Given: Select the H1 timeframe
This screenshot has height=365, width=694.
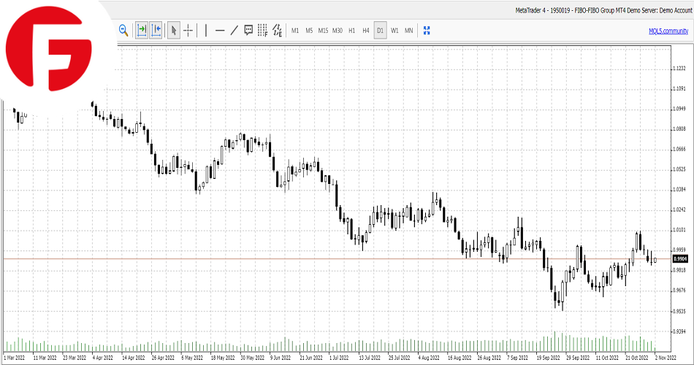Looking at the screenshot, I should [x=351, y=31].
